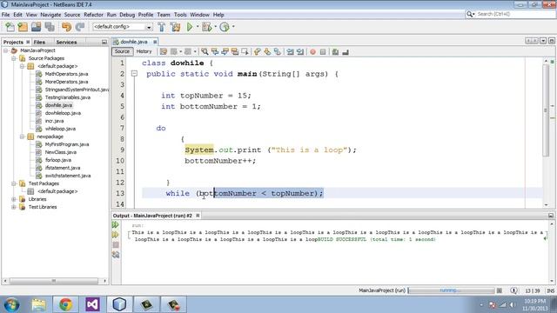Expand the Test Libraries node
557x313 pixels.
14,207
